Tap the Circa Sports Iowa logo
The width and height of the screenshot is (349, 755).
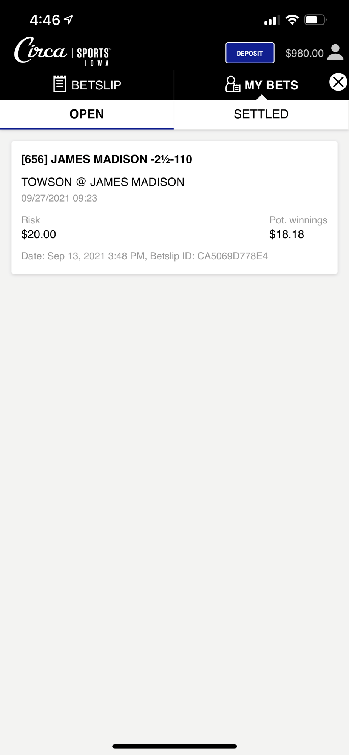pyautogui.click(x=63, y=51)
